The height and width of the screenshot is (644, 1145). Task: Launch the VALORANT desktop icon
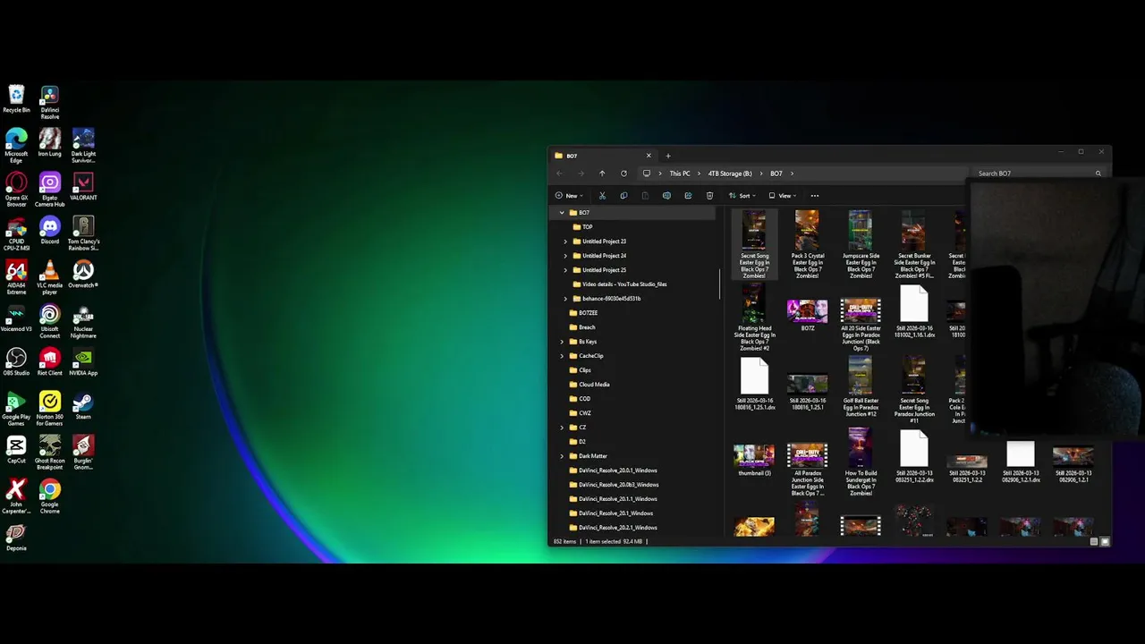pyautogui.click(x=83, y=188)
